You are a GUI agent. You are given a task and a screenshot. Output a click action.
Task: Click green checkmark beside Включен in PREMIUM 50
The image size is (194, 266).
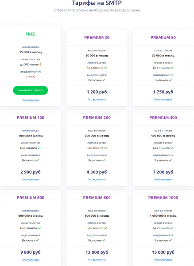point(170,80)
